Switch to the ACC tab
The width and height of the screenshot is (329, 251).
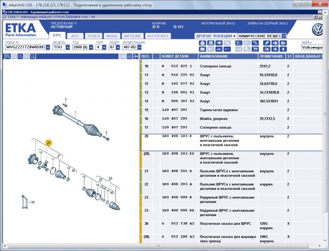click(x=75, y=36)
